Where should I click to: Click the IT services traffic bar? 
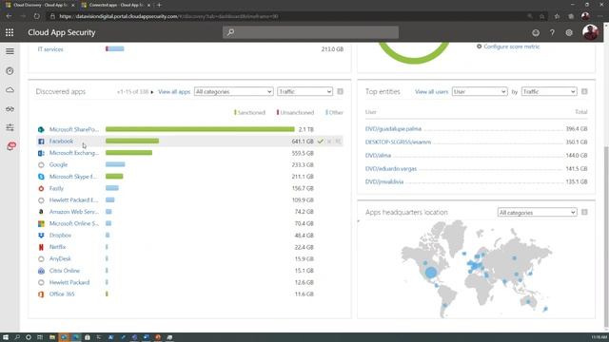pyautogui.click(x=115, y=48)
